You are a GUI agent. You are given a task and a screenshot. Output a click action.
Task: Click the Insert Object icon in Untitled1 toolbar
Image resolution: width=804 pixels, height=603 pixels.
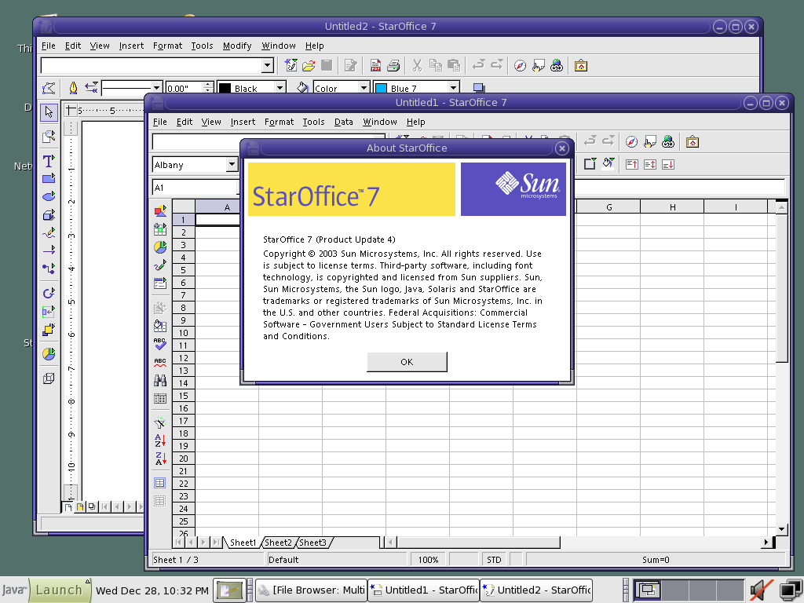click(x=160, y=210)
